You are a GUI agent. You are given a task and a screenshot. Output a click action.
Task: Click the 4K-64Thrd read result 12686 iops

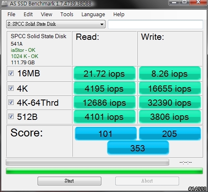[x=105, y=102]
